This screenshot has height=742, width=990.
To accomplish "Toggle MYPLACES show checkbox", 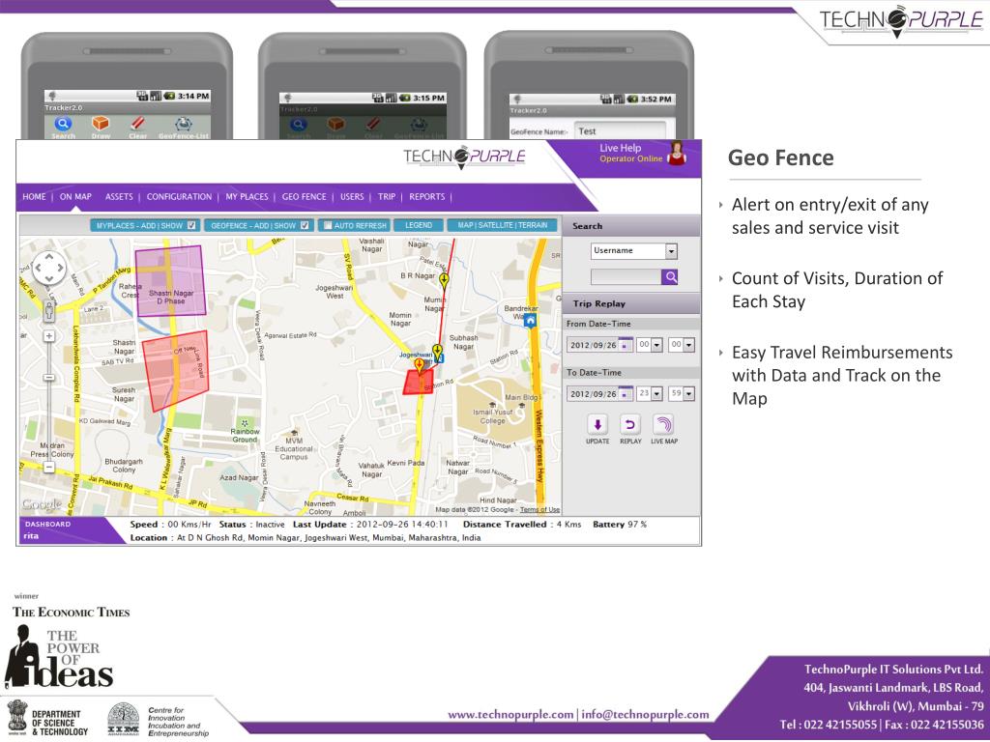I will 191,225.
